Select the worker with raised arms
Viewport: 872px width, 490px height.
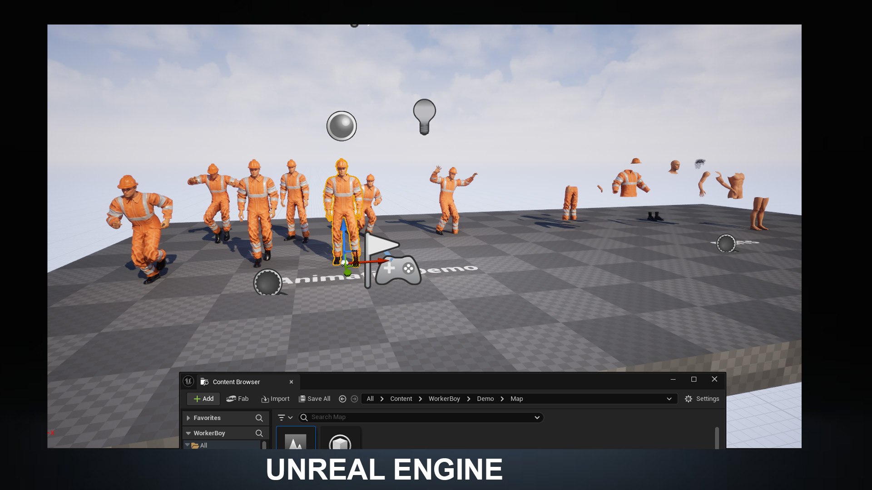[451, 200]
